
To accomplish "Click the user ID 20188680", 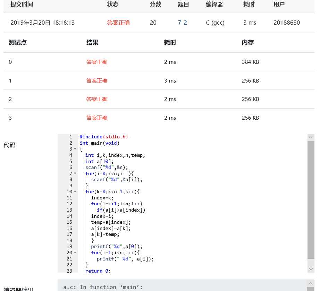I will coord(287,23).
